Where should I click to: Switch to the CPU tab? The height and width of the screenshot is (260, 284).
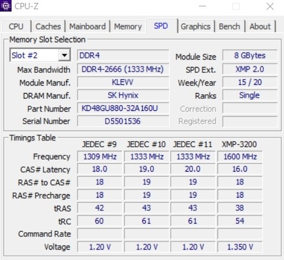[x=16, y=27]
